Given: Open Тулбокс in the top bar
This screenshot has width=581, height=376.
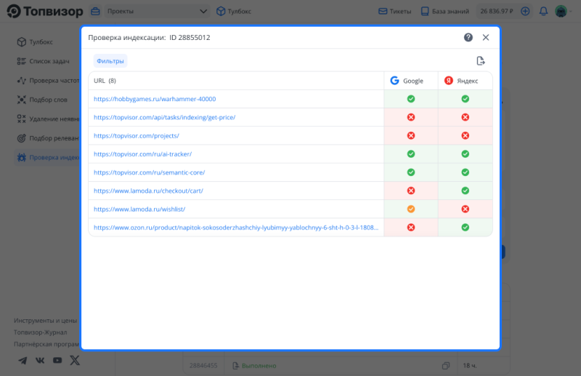Looking at the screenshot, I should 234,11.
